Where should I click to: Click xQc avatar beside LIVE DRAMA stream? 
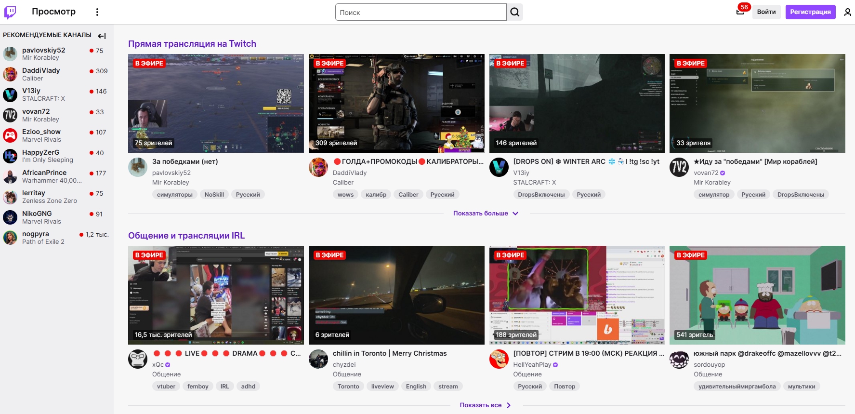(x=138, y=359)
